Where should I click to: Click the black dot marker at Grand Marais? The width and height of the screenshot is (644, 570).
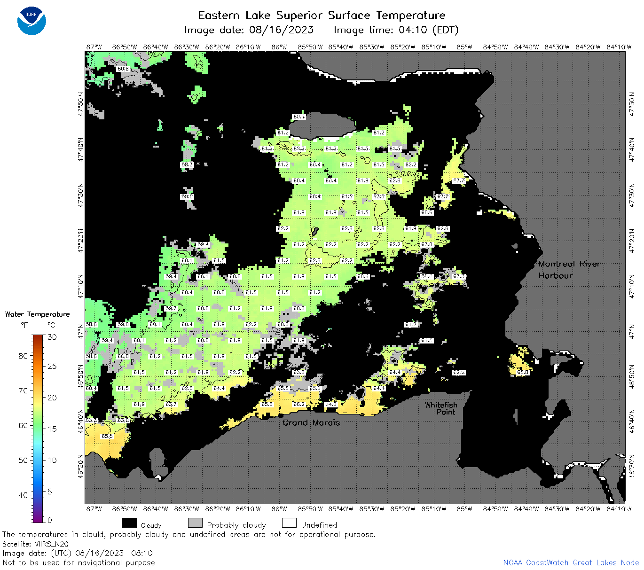point(281,415)
